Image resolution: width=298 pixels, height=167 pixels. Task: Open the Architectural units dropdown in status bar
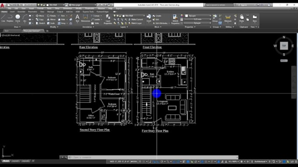point(261,162)
